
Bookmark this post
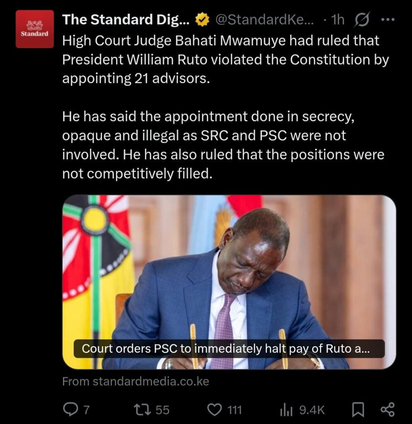click(358, 410)
